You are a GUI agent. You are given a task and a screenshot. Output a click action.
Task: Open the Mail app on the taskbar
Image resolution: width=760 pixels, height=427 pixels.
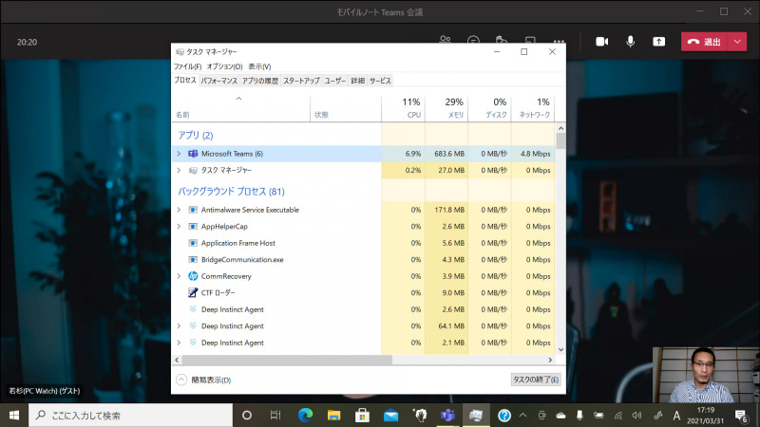coord(390,416)
